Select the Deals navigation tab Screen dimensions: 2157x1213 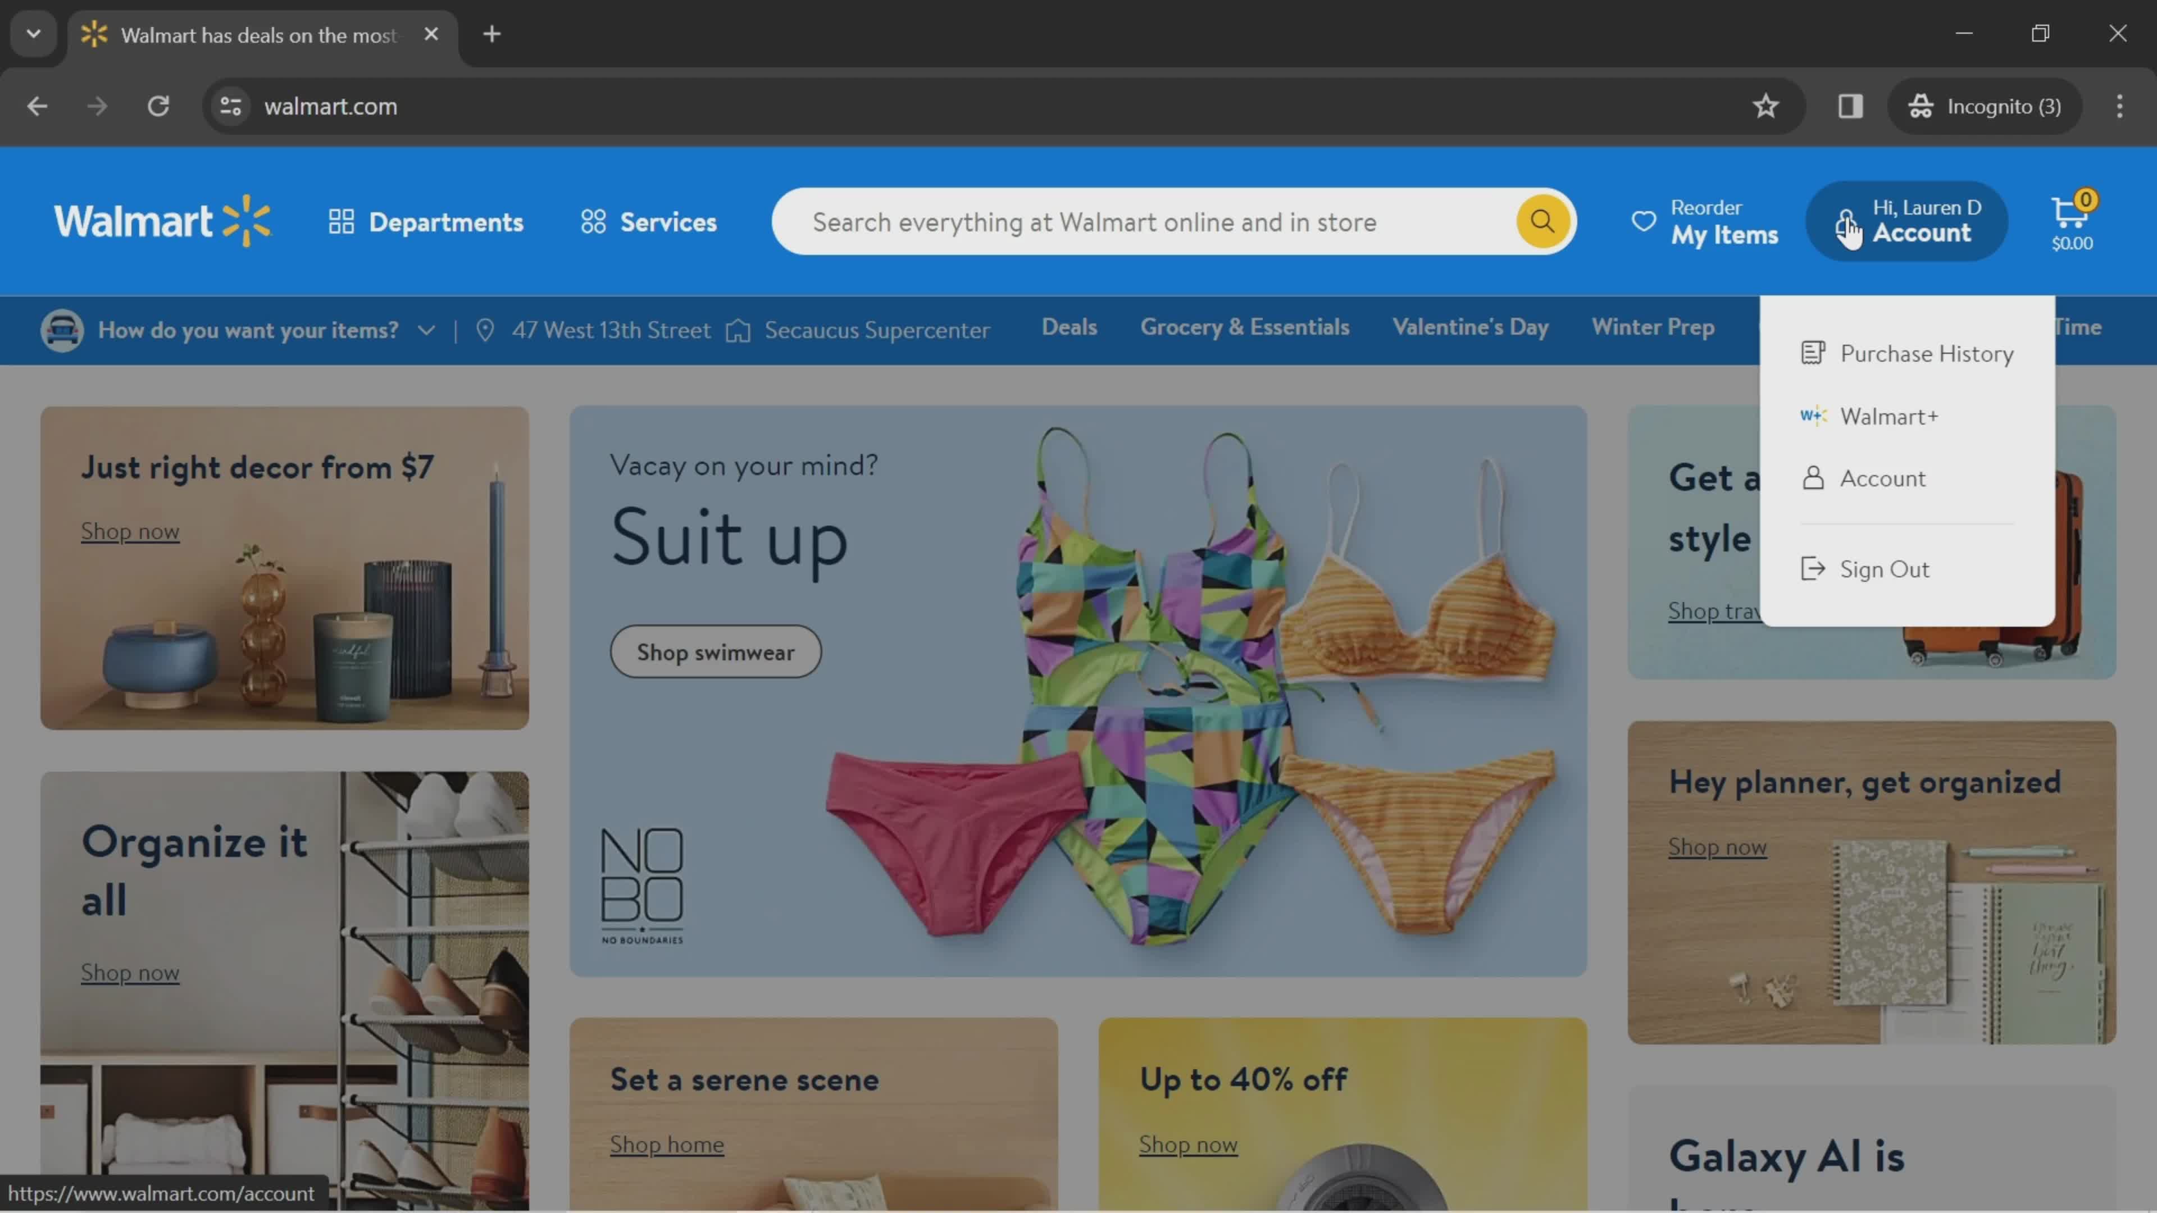point(1068,329)
